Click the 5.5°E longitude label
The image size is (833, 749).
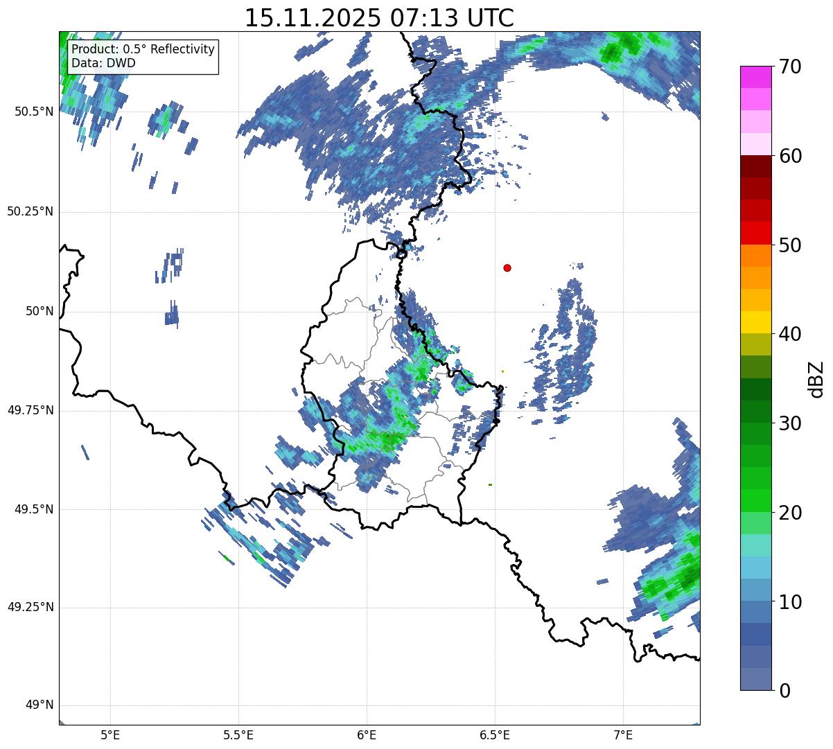point(238,734)
